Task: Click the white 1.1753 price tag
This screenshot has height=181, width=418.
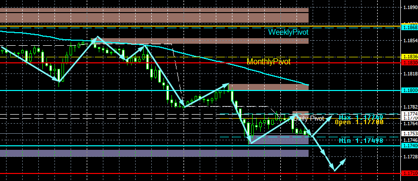Action: 409,133
